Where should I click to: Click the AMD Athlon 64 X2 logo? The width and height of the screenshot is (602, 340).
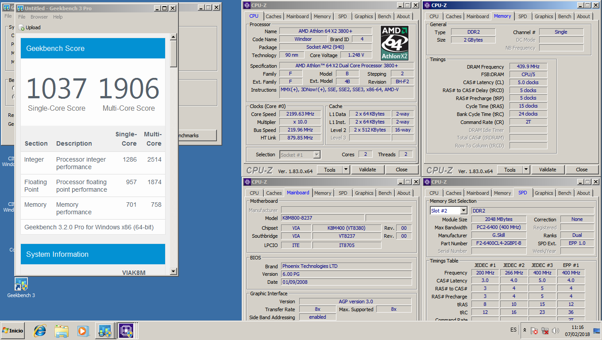tap(394, 43)
